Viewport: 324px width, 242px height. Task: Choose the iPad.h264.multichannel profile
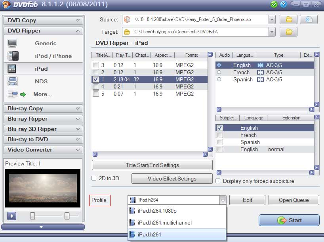[x=177, y=223]
